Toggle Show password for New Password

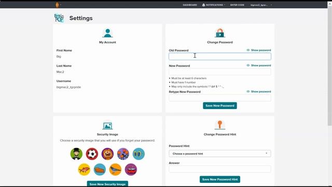[259, 65]
